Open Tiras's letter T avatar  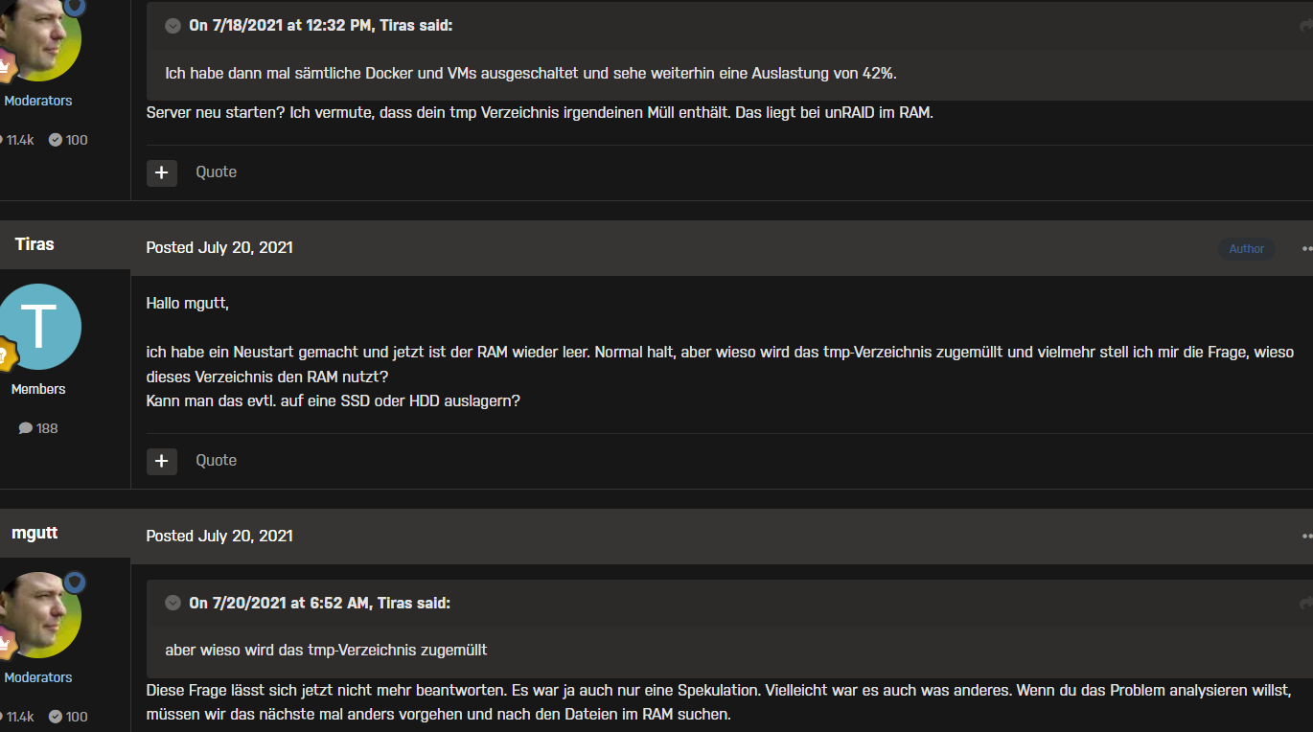click(x=38, y=327)
